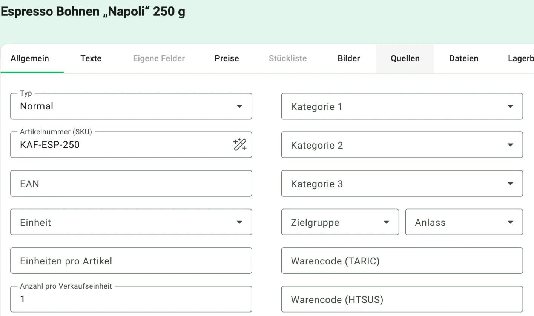Focus the Warencode (TARIC) field
Screen dimensions: 534x316
(x=402, y=261)
